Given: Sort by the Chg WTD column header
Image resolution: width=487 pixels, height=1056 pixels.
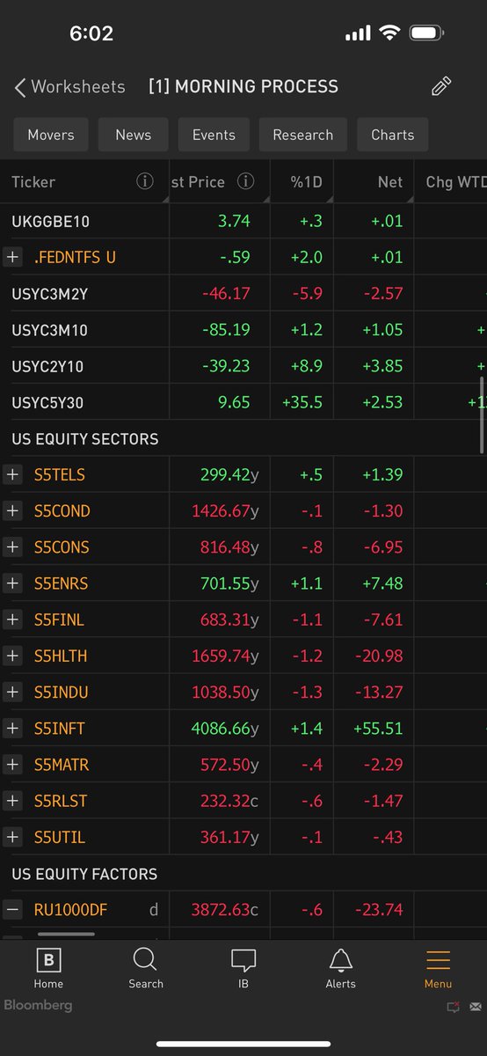Looking at the screenshot, I should (455, 182).
